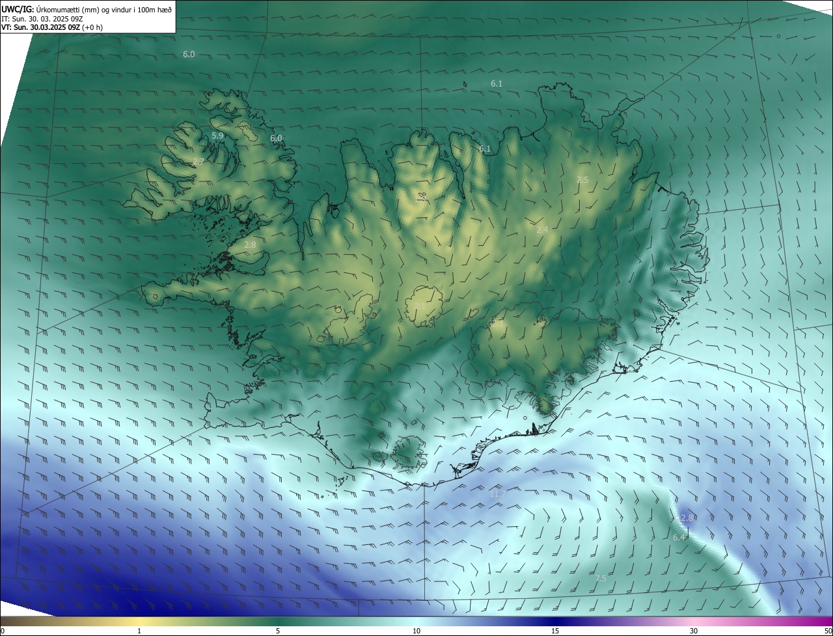Click the 15 tick label on the color scale
Screen dimensions: 833x636
point(555,631)
